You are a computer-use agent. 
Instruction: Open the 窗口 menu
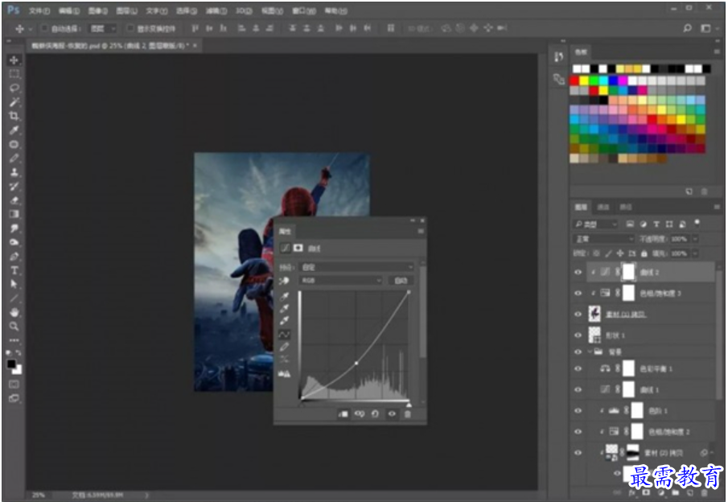tap(303, 10)
